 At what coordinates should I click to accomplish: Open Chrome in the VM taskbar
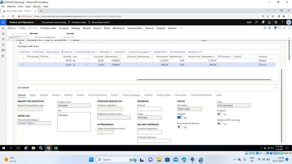pos(48,148)
